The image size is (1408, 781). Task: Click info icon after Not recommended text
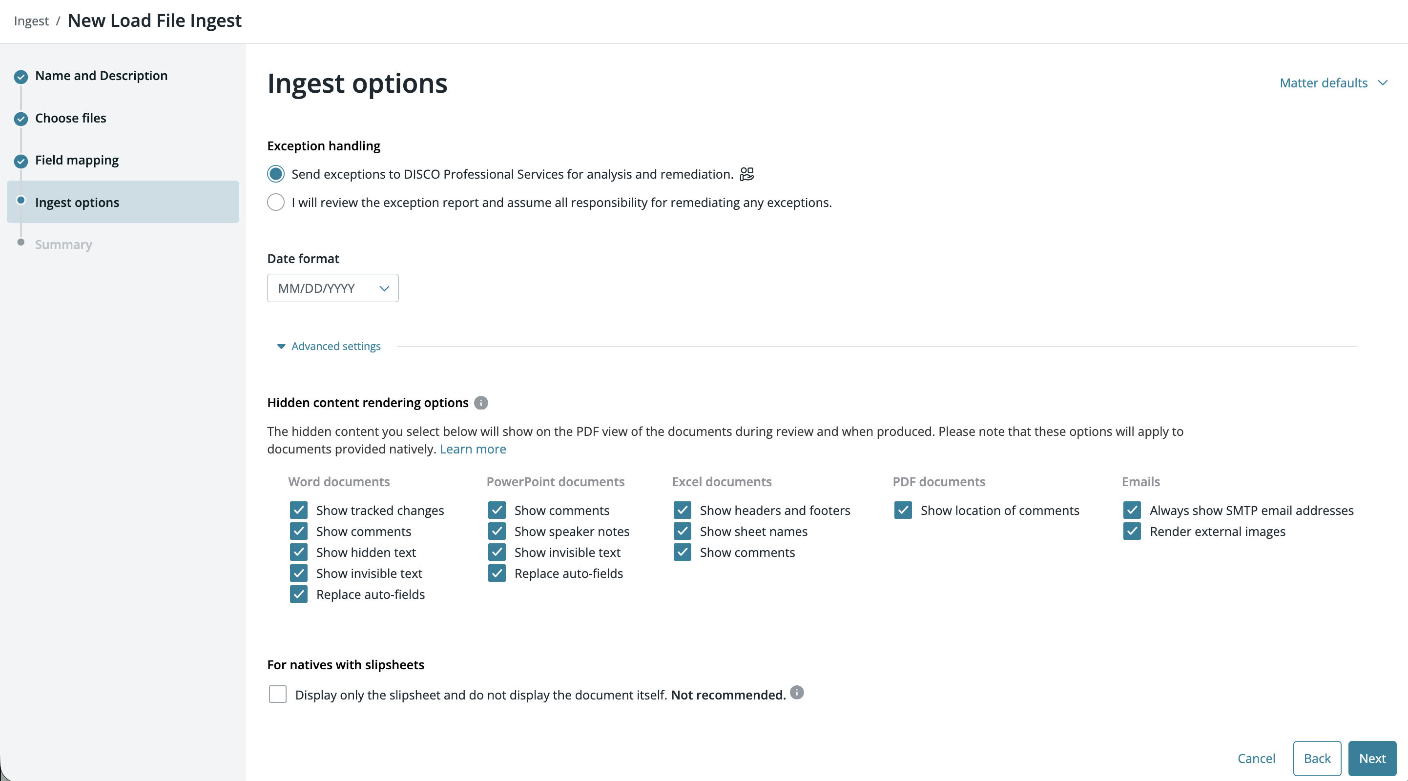(x=797, y=693)
